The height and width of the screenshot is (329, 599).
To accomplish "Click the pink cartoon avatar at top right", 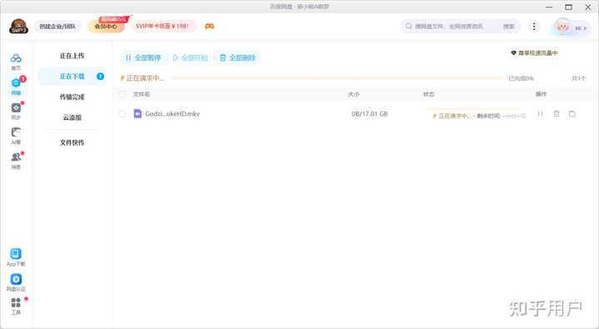I will [x=562, y=27].
